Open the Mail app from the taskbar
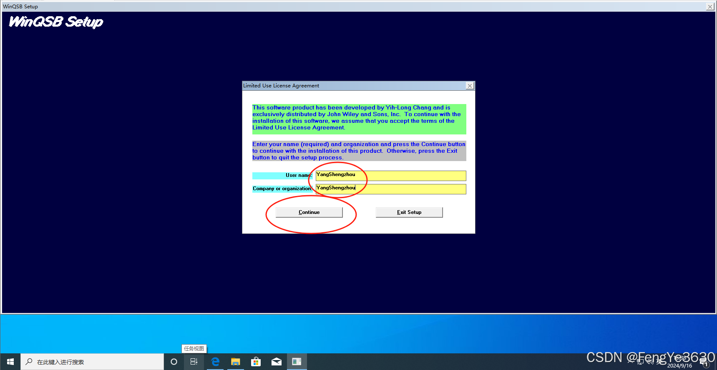 277,362
